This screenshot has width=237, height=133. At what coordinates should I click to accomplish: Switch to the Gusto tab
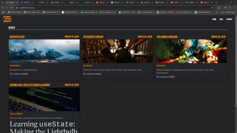pos(176,2)
